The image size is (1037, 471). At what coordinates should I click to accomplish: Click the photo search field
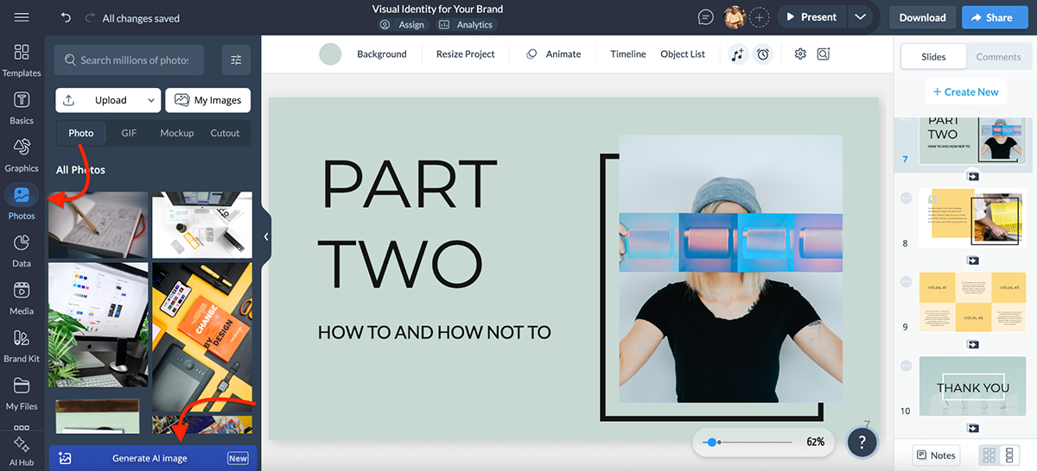click(x=129, y=60)
